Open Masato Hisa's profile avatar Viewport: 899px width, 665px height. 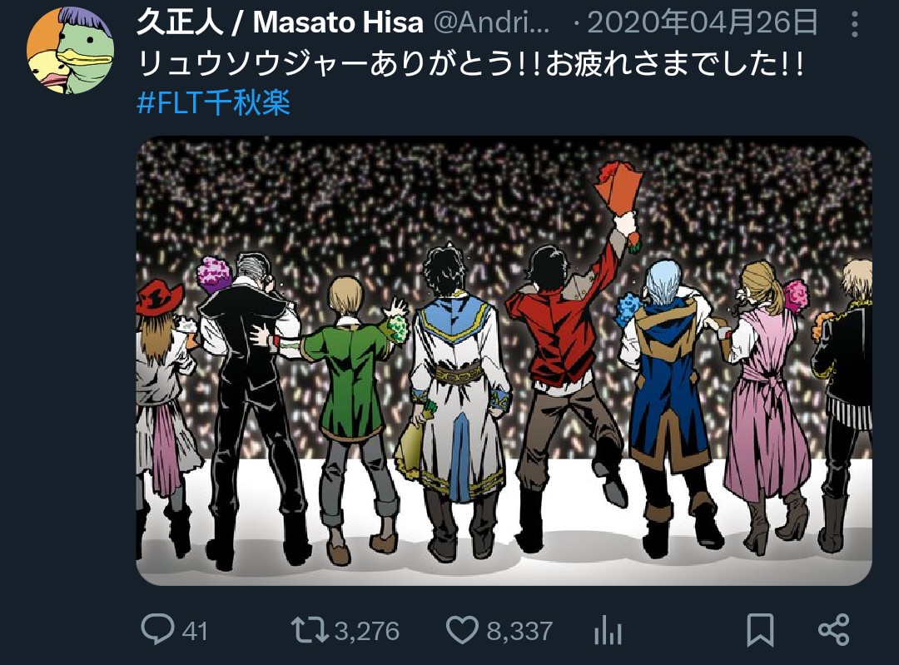pos(70,51)
